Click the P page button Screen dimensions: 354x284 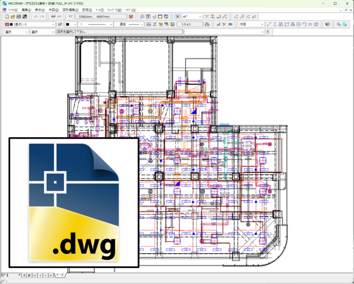coord(29,275)
